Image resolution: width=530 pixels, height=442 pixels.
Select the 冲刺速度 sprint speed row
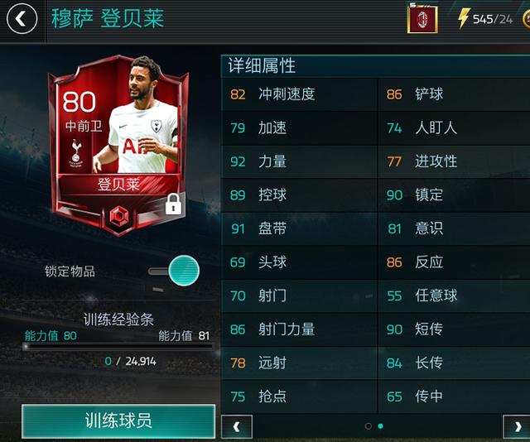[x=299, y=94]
